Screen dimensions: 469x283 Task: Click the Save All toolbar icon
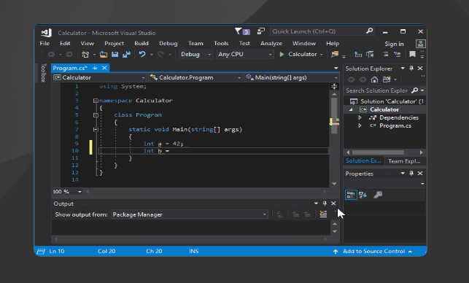coord(126,54)
